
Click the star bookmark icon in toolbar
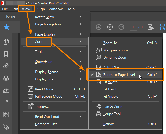click(x=6, y=27)
